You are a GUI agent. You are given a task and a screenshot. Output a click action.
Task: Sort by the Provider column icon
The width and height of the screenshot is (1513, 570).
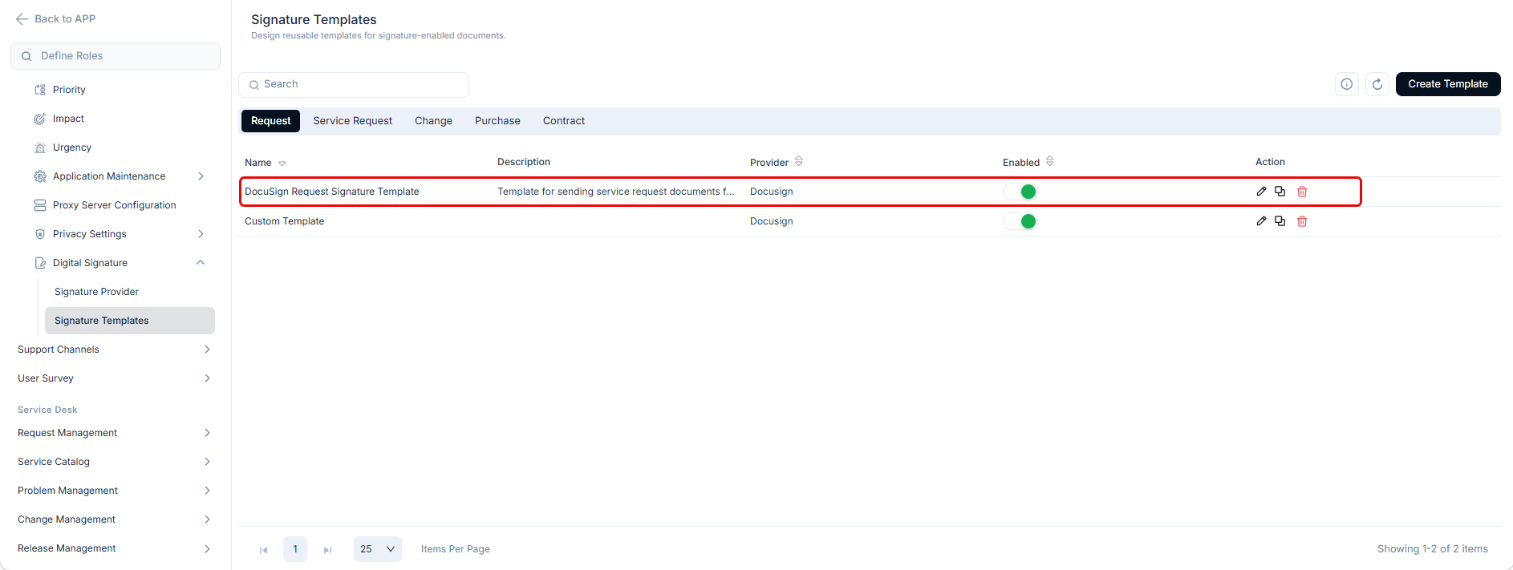tap(798, 162)
